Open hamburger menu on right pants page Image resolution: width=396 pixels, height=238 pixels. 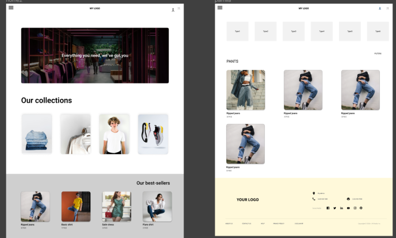coord(220,7)
